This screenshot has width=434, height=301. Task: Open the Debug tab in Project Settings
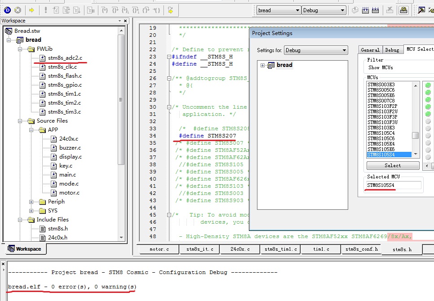point(392,50)
